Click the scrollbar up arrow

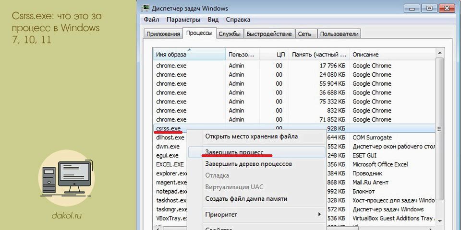point(439,53)
